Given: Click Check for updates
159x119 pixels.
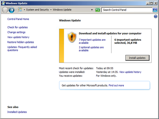Looking at the screenshot, I should 17,27.
